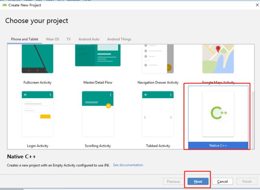Select the Native C++ template thumbnail
The image size is (260, 190).
[x=218, y=114]
